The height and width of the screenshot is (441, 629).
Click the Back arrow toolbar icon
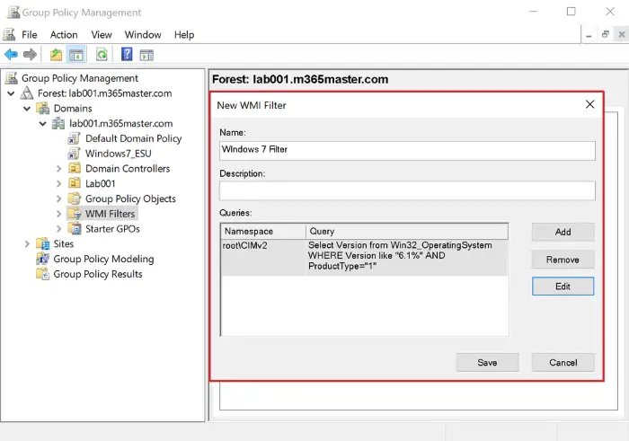pos(11,55)
